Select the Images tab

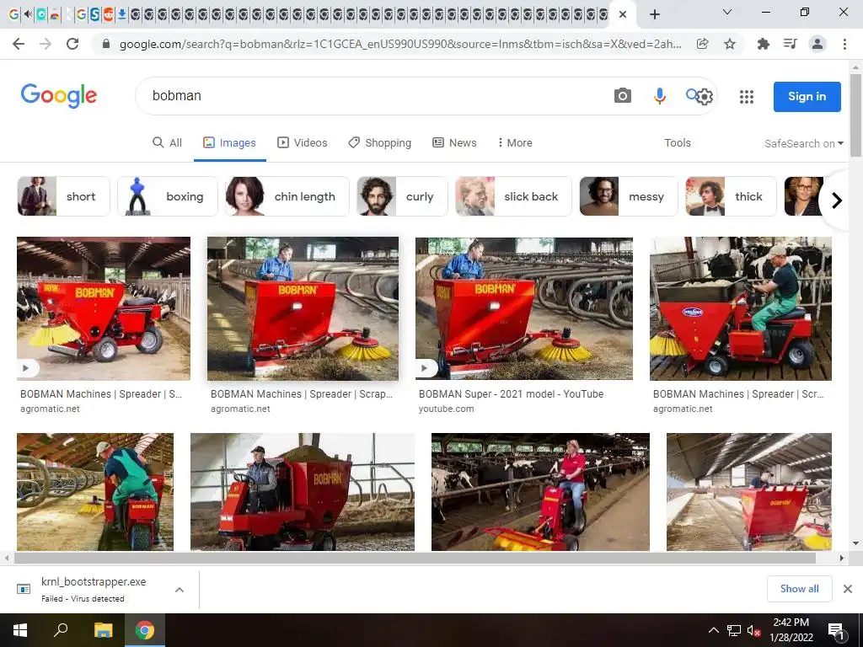pyautogui.click(x=229, y=143)
